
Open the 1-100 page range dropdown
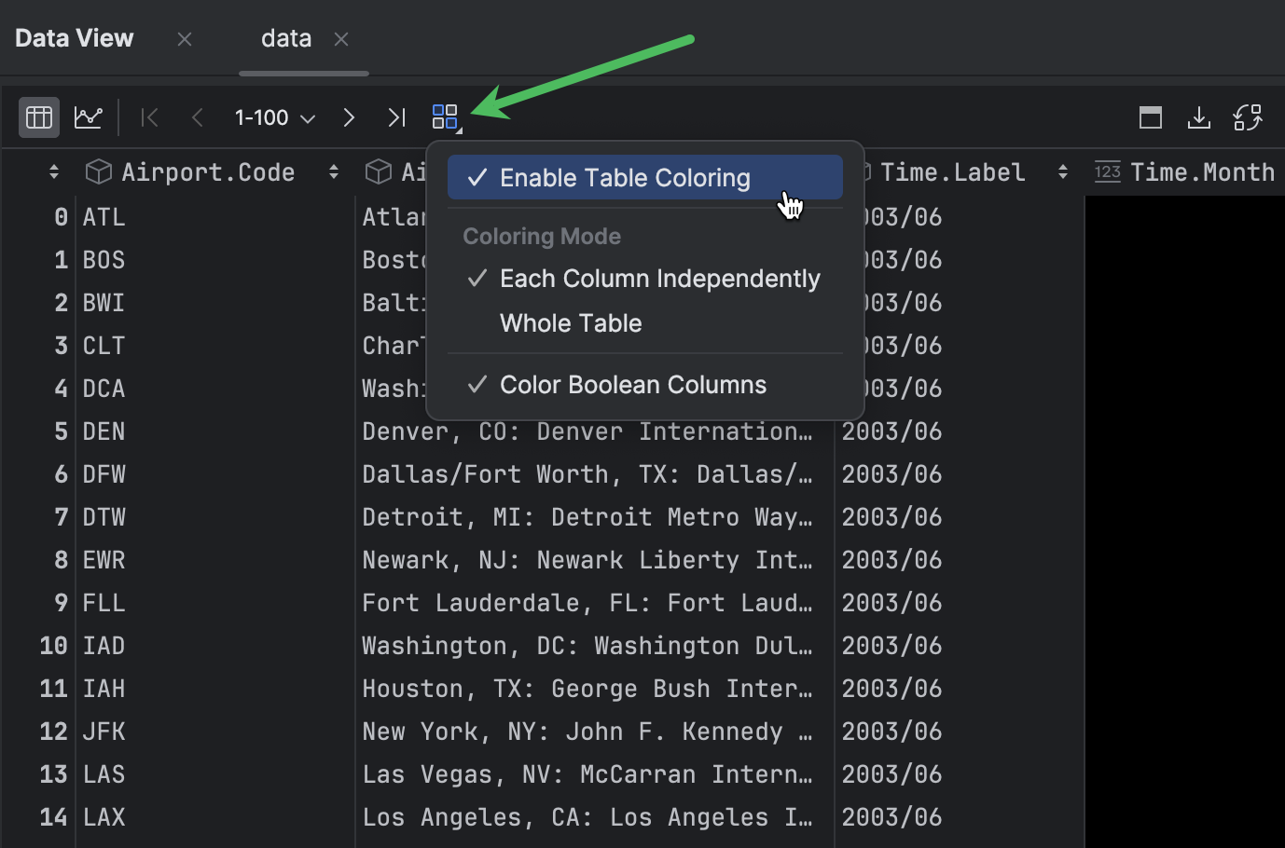tap(274, 116)
